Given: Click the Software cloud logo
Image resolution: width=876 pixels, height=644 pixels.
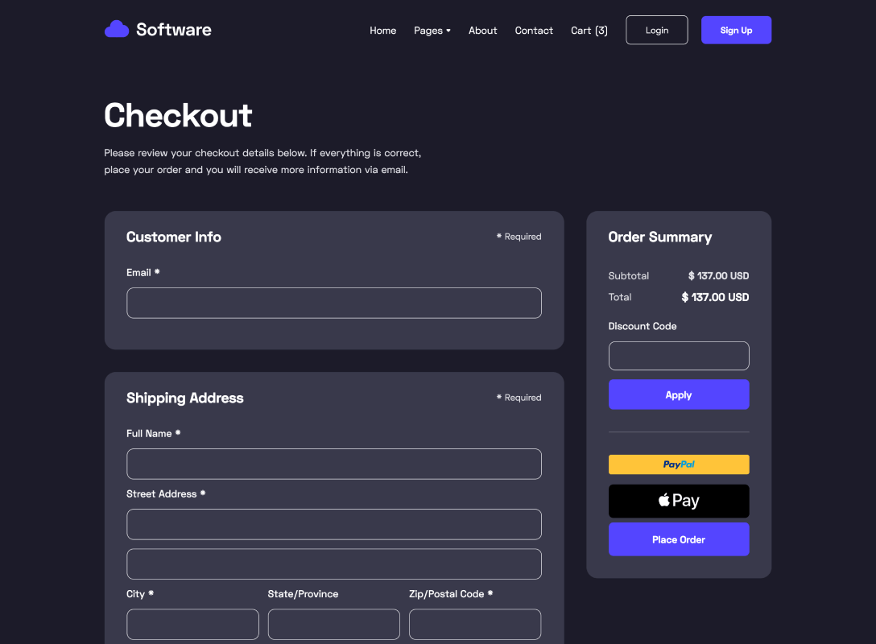Looking at the screenshot, I should click(116, 29).
